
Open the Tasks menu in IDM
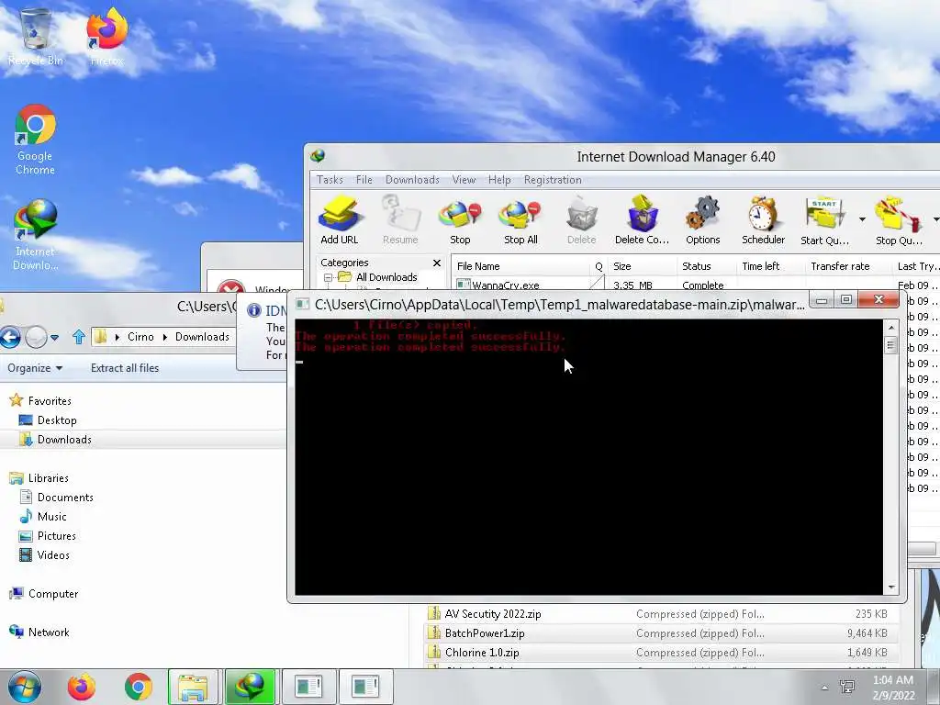click(330, 180)
